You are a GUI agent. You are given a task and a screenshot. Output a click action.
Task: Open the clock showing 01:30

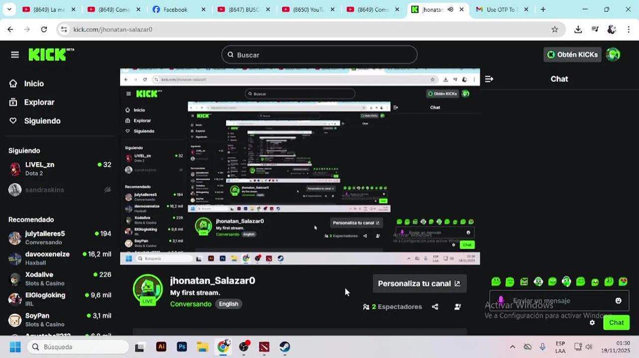(615, 347)
